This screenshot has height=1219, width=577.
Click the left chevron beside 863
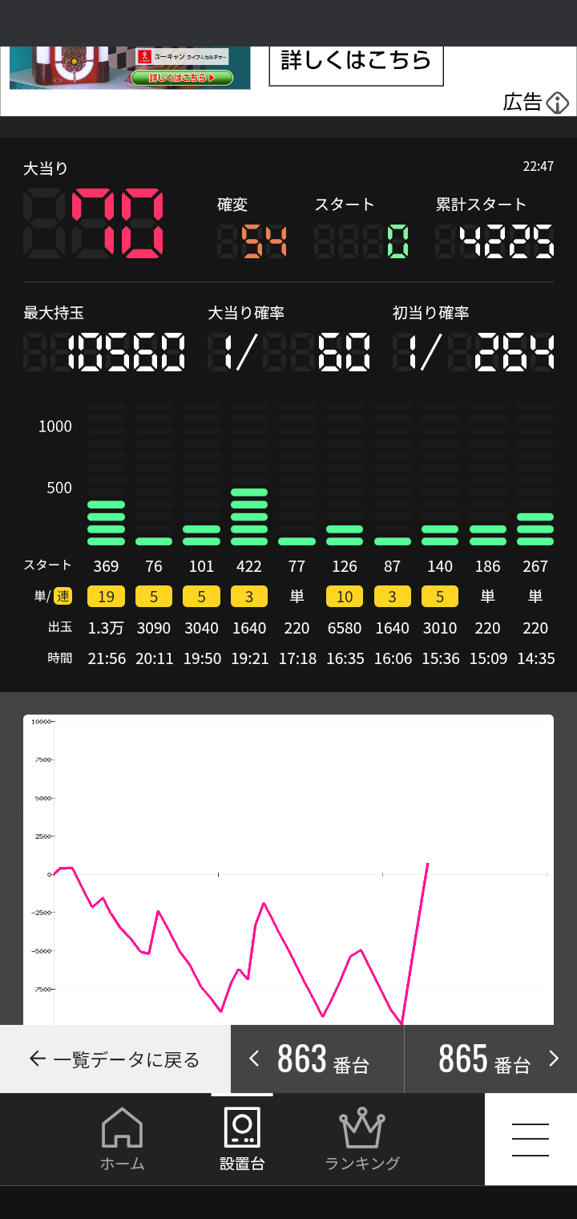(254, 1059)
